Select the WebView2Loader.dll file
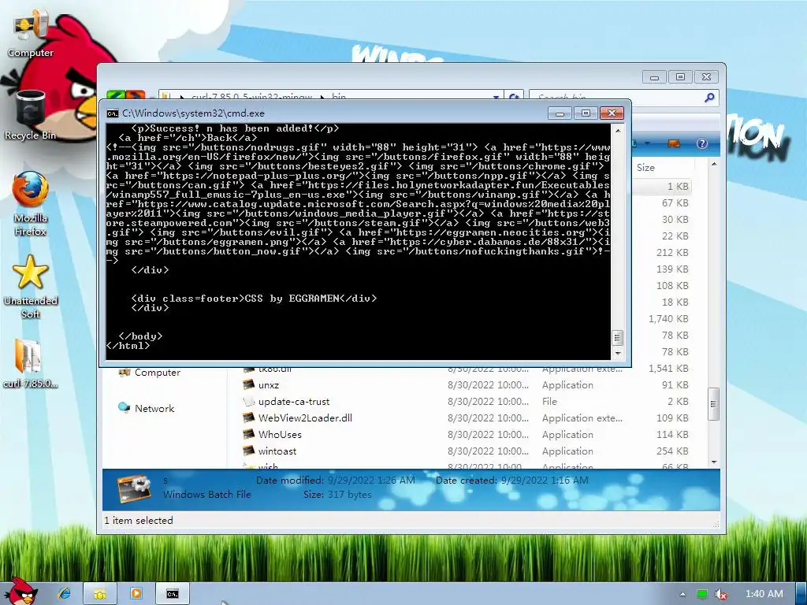Image resolution: width=807 pixels, height=605 pixels. coord(305,418)
